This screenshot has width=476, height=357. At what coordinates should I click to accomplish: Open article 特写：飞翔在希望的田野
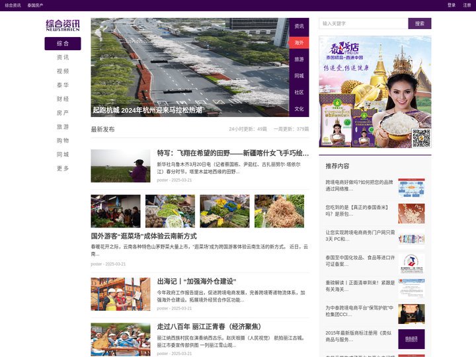point(233,153)
